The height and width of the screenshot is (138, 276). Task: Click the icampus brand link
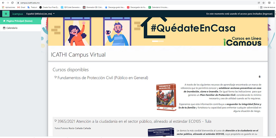[x=18, y=14]
